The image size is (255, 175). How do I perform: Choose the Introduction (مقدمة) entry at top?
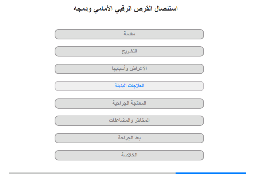coord(129,34)
